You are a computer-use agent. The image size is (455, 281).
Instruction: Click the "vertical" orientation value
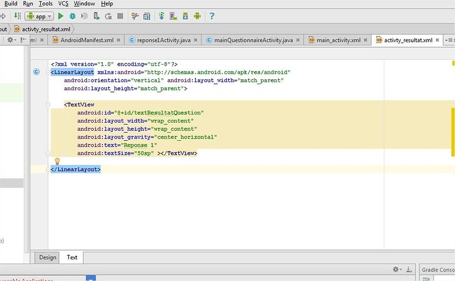pos(147,80)
